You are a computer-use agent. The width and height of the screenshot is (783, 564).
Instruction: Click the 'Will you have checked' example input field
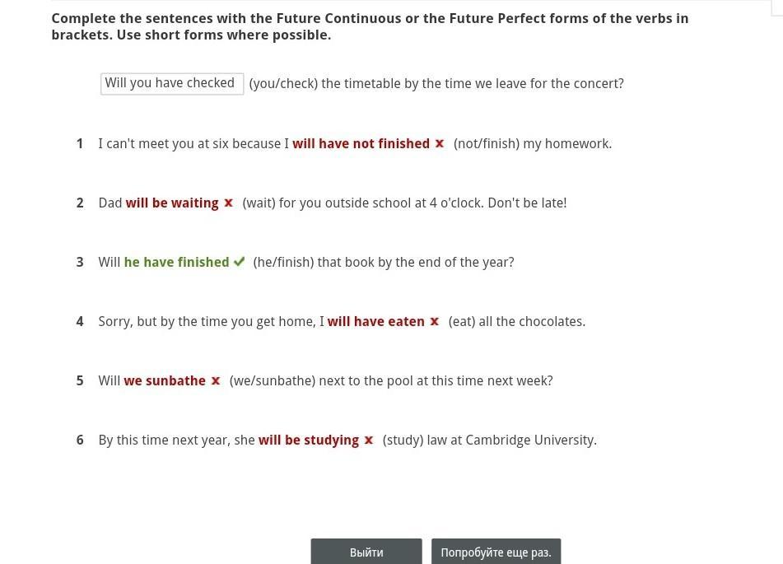pyautogui.click(x=171, y=83)
